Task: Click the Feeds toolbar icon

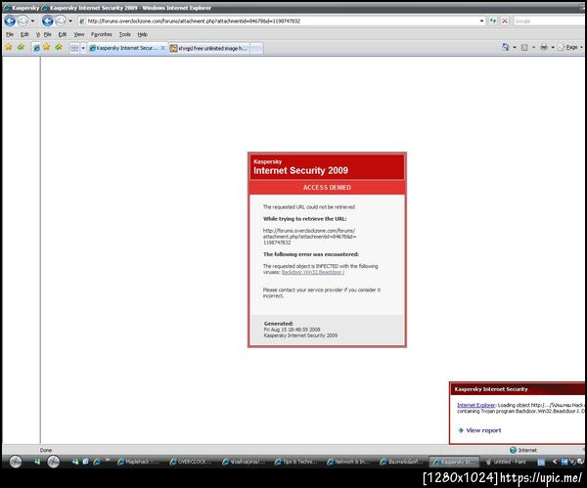Action: point(524,48)
